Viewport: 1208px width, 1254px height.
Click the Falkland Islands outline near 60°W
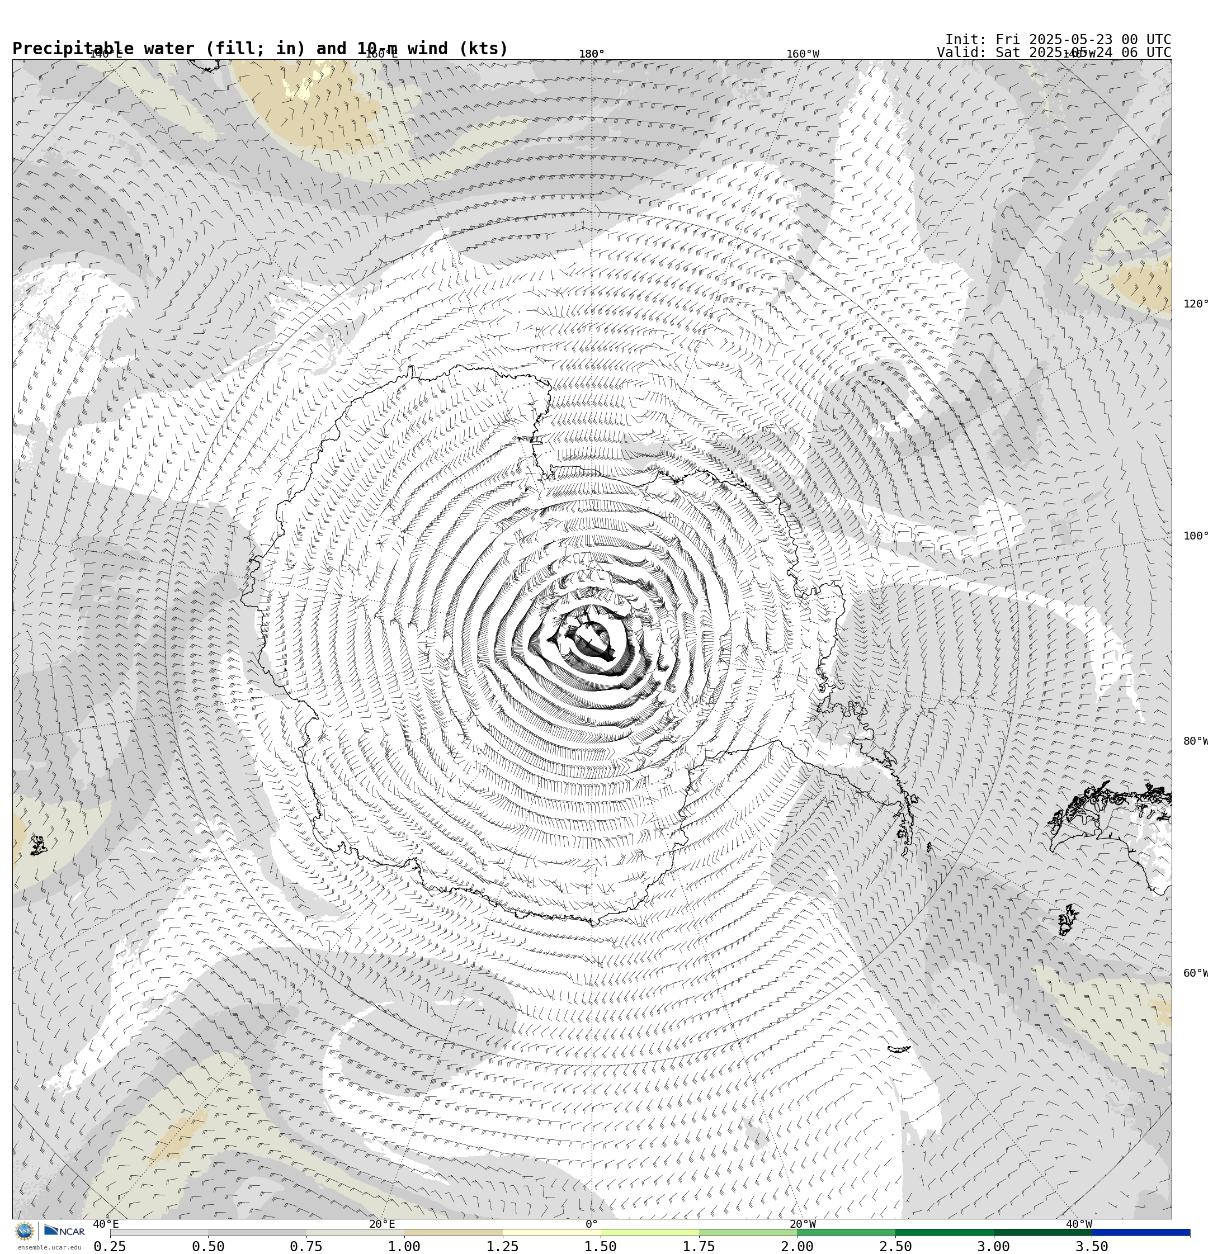(1067, 919)
